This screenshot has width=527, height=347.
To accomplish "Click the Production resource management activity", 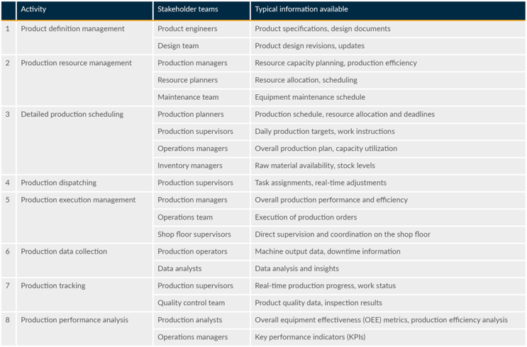I will 76,63.
